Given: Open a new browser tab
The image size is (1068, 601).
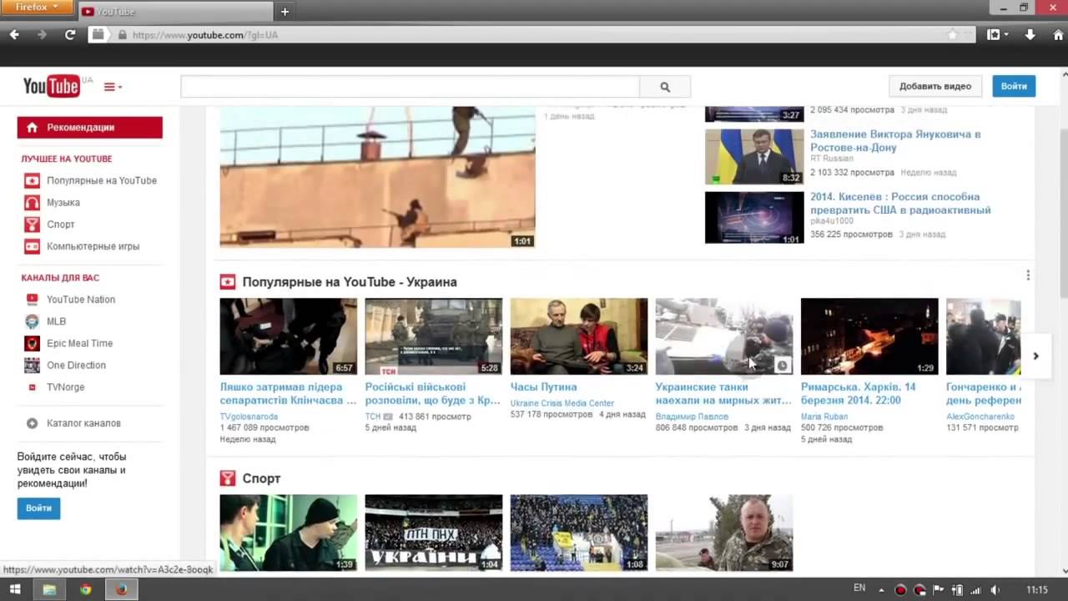Looking at the screenshot, I should pyautogui.click(x=285, y=12).
